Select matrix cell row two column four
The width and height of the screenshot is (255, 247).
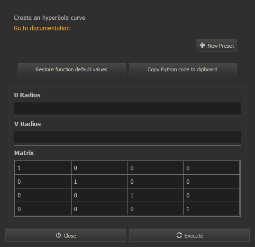click(x=211, y=181)
